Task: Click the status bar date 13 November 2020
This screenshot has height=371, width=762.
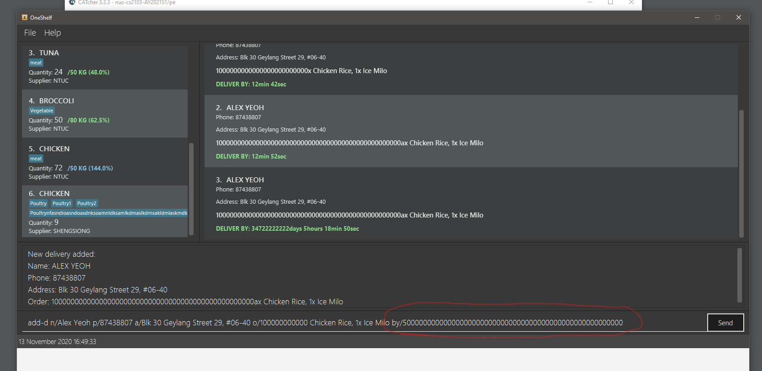Action: 58,342
